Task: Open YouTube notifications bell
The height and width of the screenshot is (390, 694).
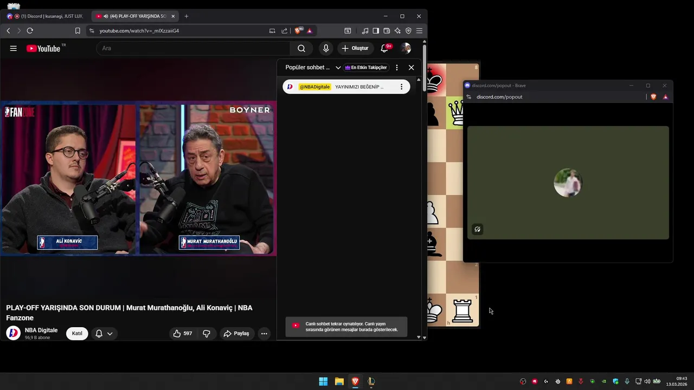Action: pos(384,48)
